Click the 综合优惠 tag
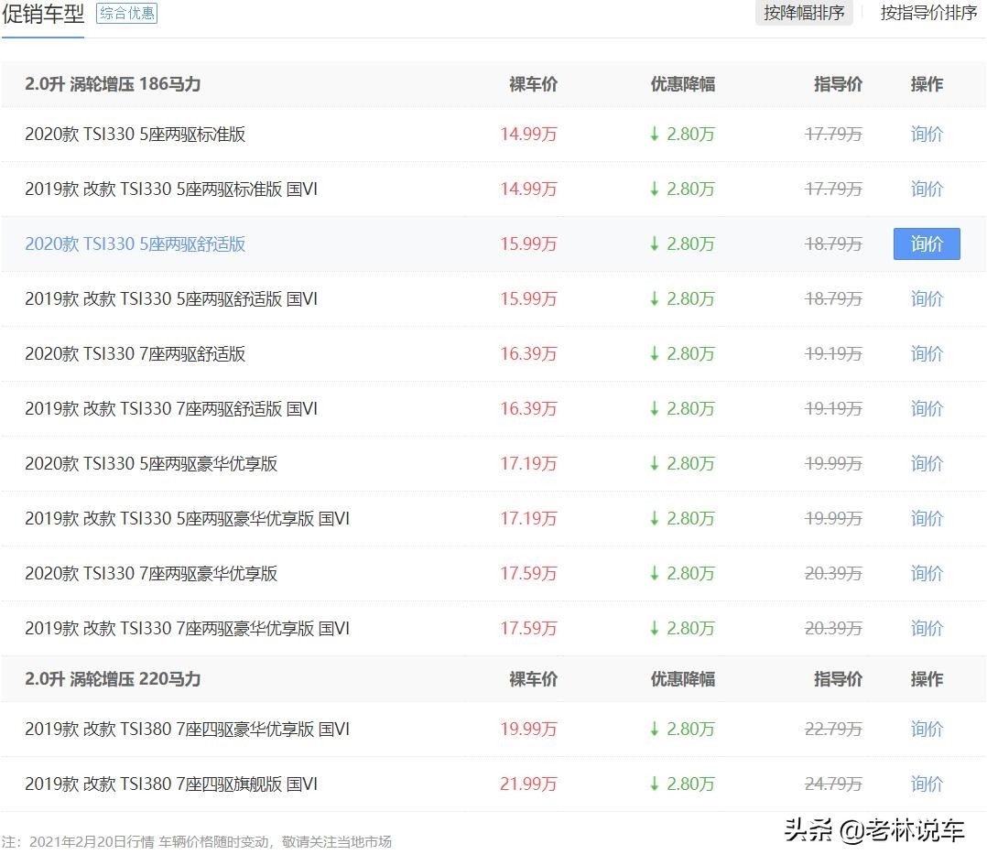 click(126, 13)
